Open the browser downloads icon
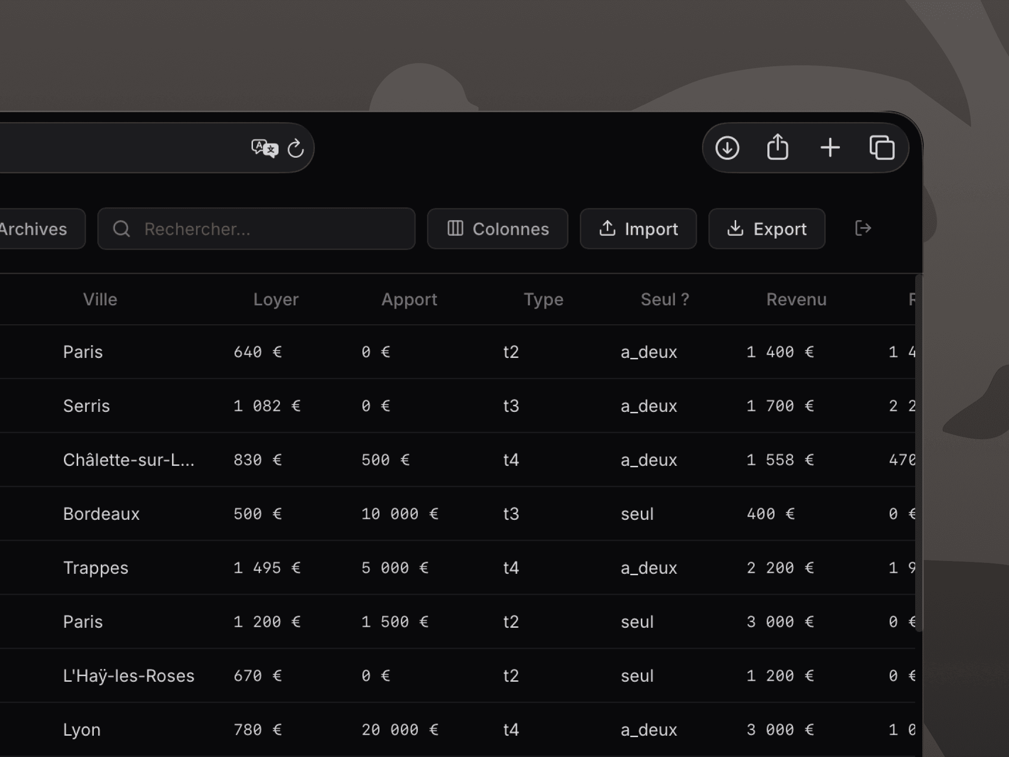The image size is (1009, 757). click(727, 148)
